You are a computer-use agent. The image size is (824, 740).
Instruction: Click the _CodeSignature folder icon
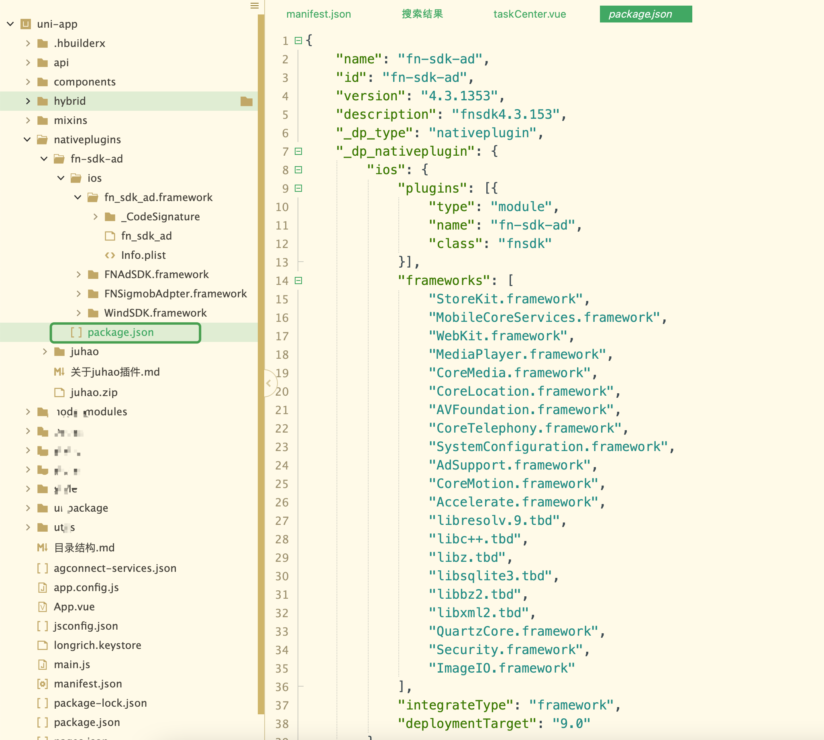pos(110,217)
